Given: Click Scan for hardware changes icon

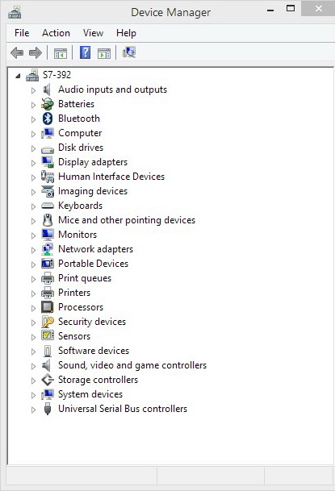Looking at the screenshot, I should (129, 52).
